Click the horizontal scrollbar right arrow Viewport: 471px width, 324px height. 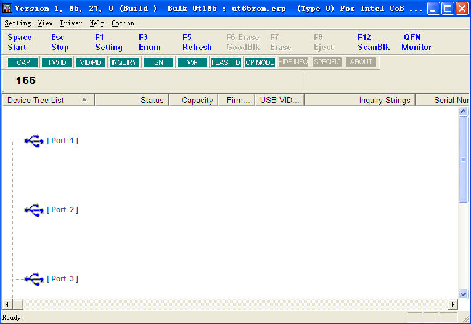453,304
